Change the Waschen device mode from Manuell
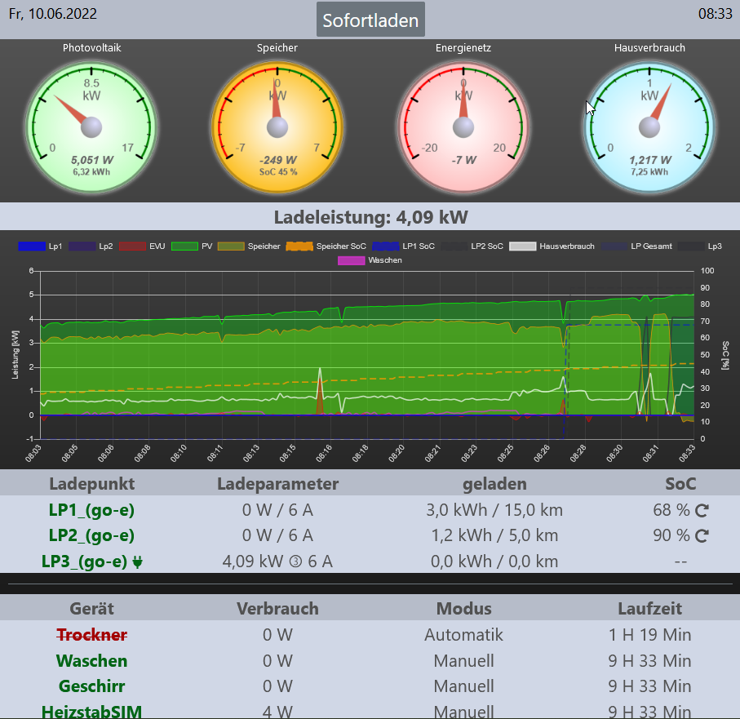Screen dimensions: 740x719 463,661
